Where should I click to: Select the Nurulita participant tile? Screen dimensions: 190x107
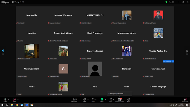pos(32,33)
